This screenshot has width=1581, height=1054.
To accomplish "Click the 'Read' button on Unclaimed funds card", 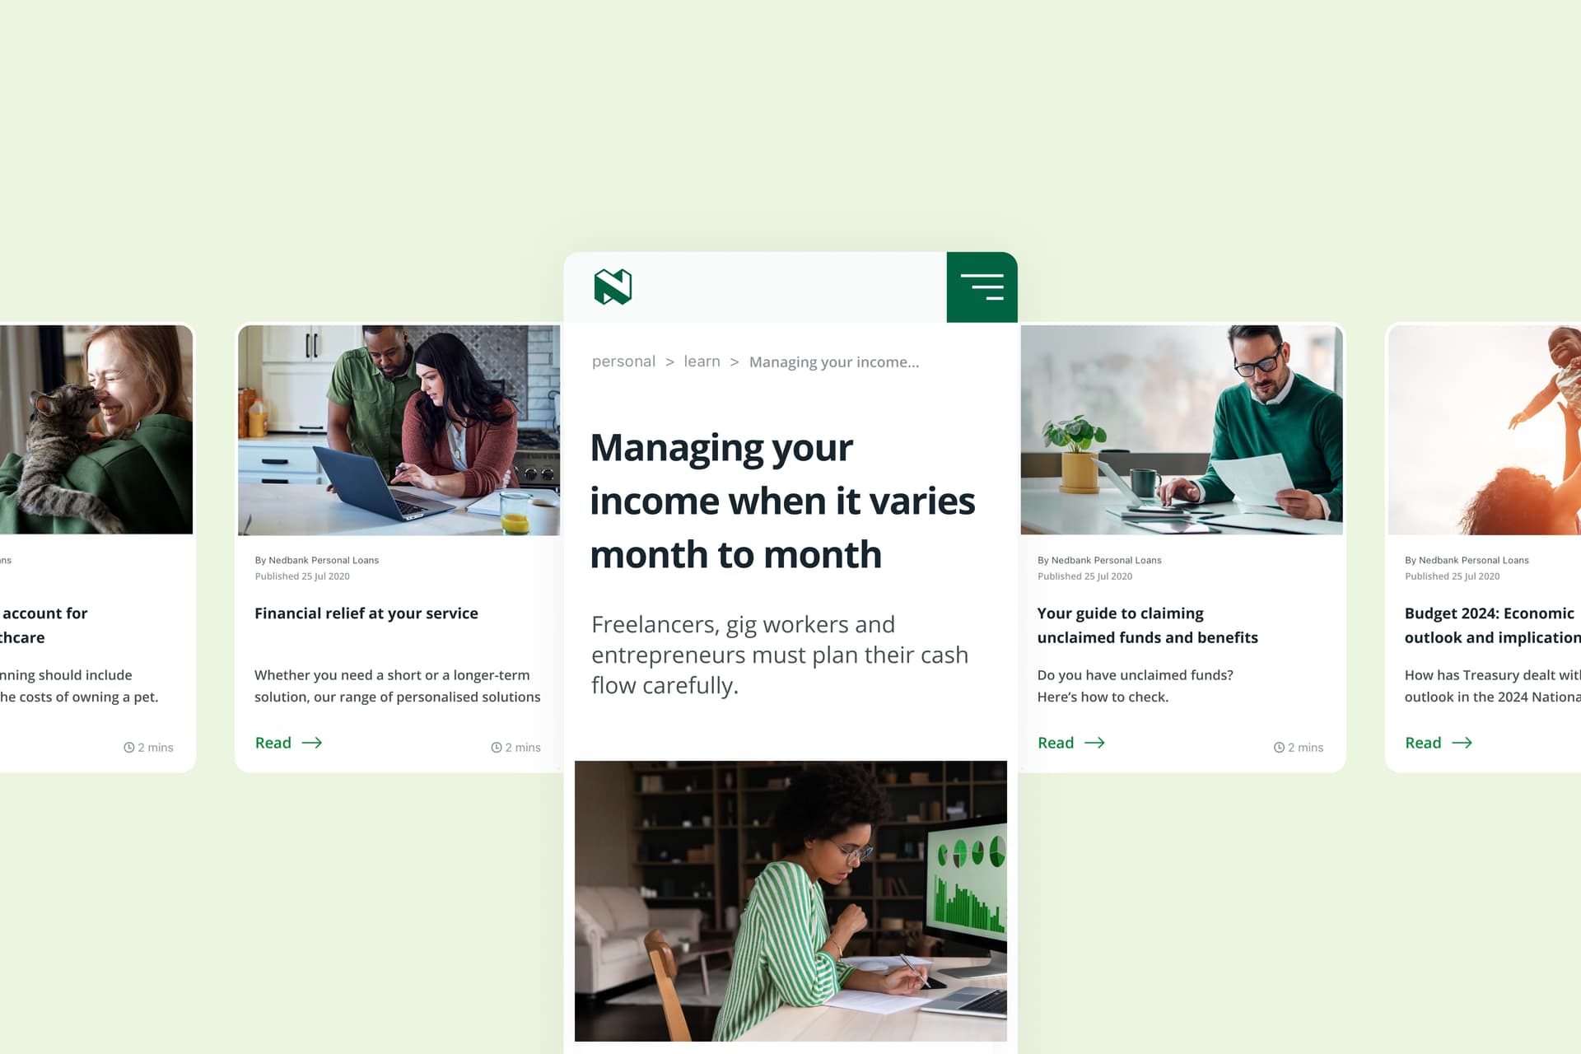I will point(1068,742).
